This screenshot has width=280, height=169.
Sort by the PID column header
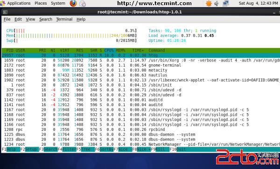tap(10, 50)
